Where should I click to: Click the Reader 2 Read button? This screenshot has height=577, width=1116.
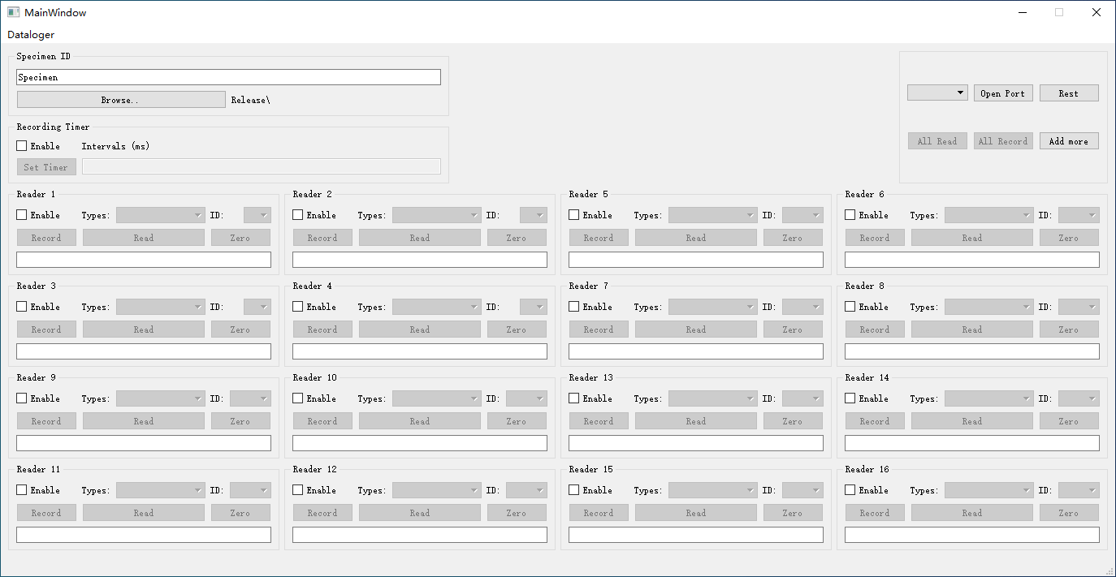420,238
